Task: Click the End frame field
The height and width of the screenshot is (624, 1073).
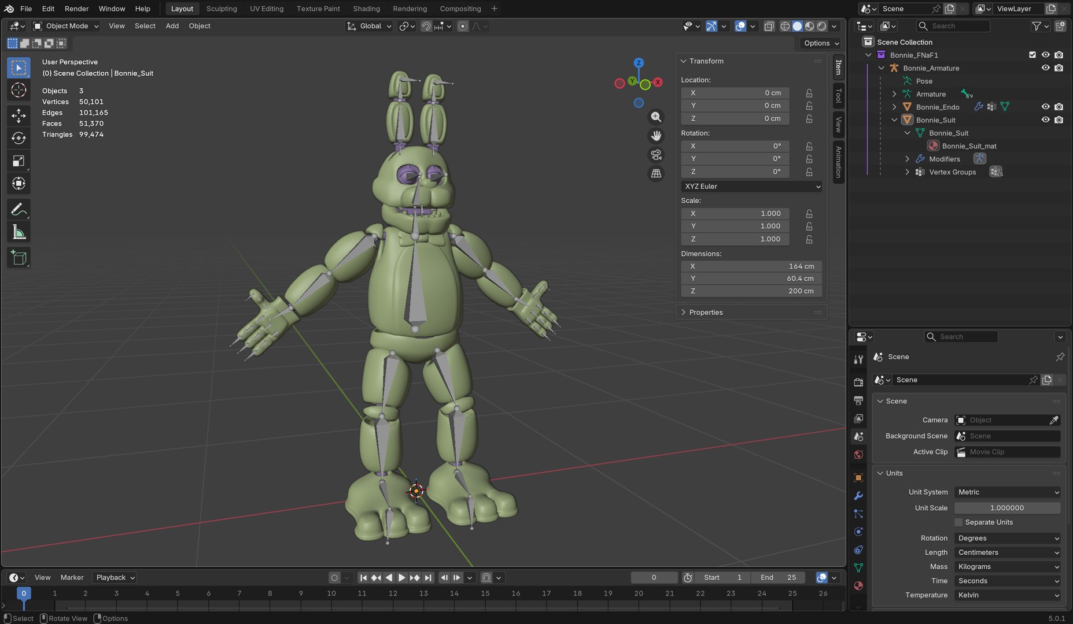Action: point(777,578)
